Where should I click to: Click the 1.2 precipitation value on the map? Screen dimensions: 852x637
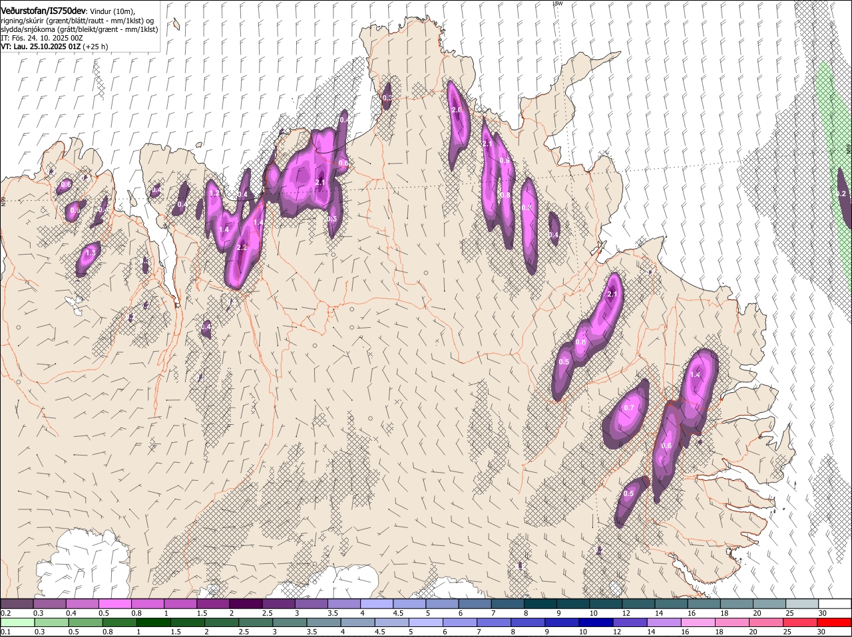214,193
